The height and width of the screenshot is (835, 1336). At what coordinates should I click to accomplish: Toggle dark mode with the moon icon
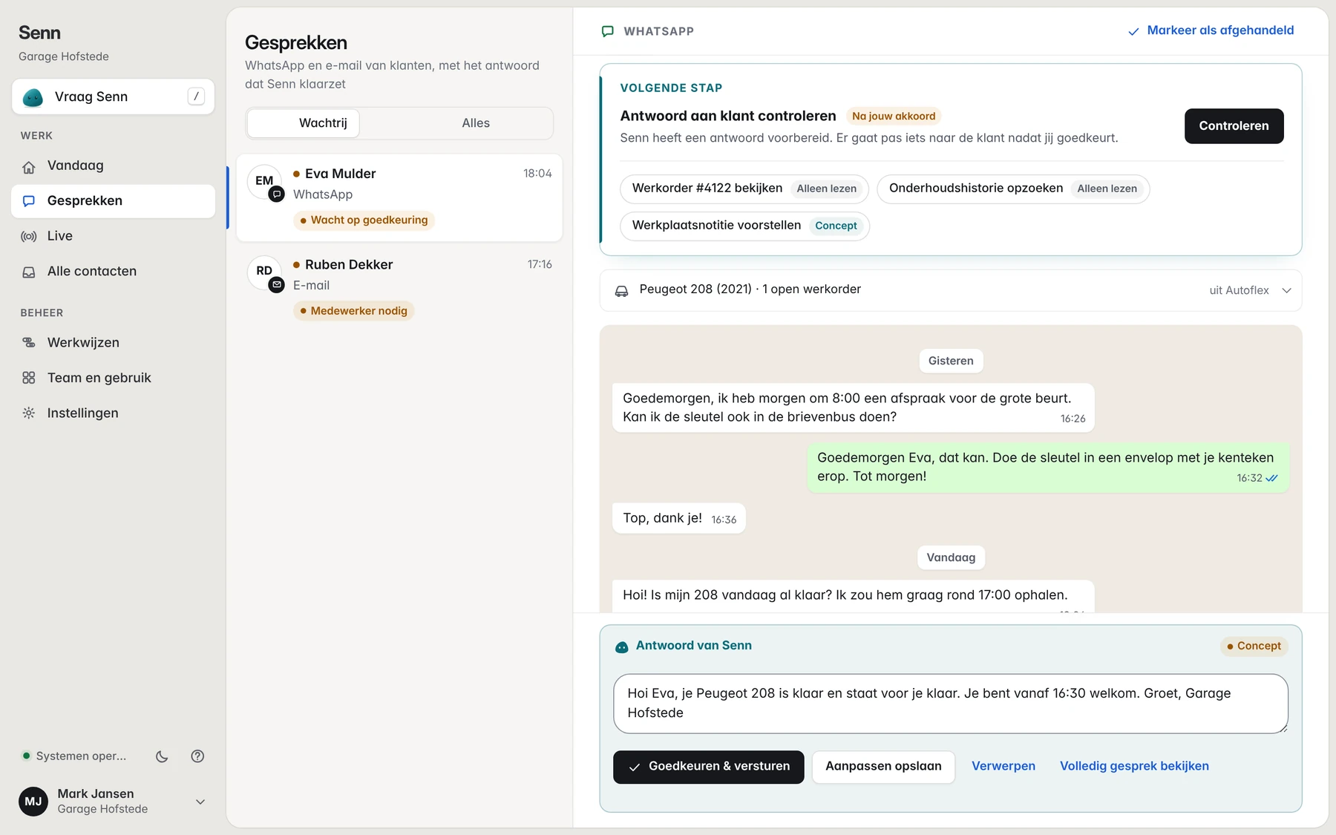click(162, 756)
